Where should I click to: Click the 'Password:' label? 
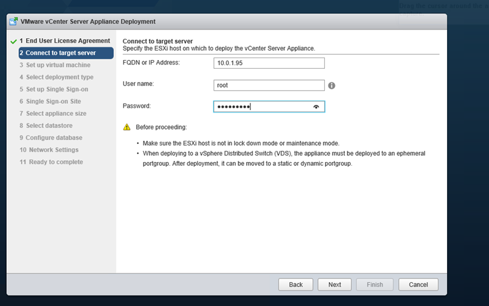click(136, 106)
